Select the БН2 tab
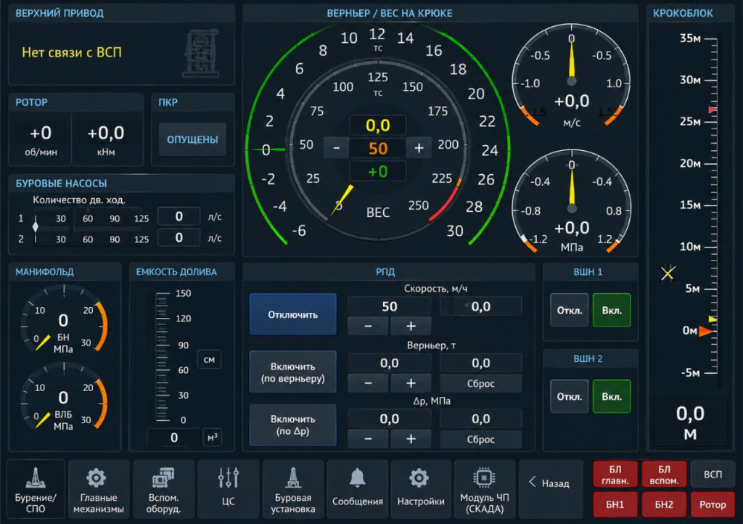The width and height of the screenshot is (743, 524). (x=664, y=504)
